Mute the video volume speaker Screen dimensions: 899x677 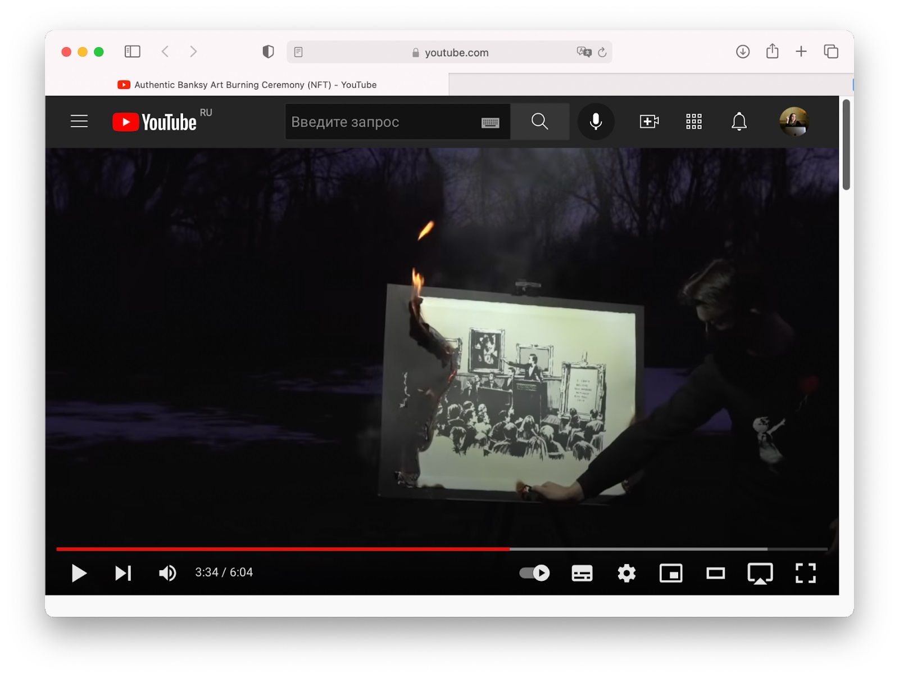point(167,573)
